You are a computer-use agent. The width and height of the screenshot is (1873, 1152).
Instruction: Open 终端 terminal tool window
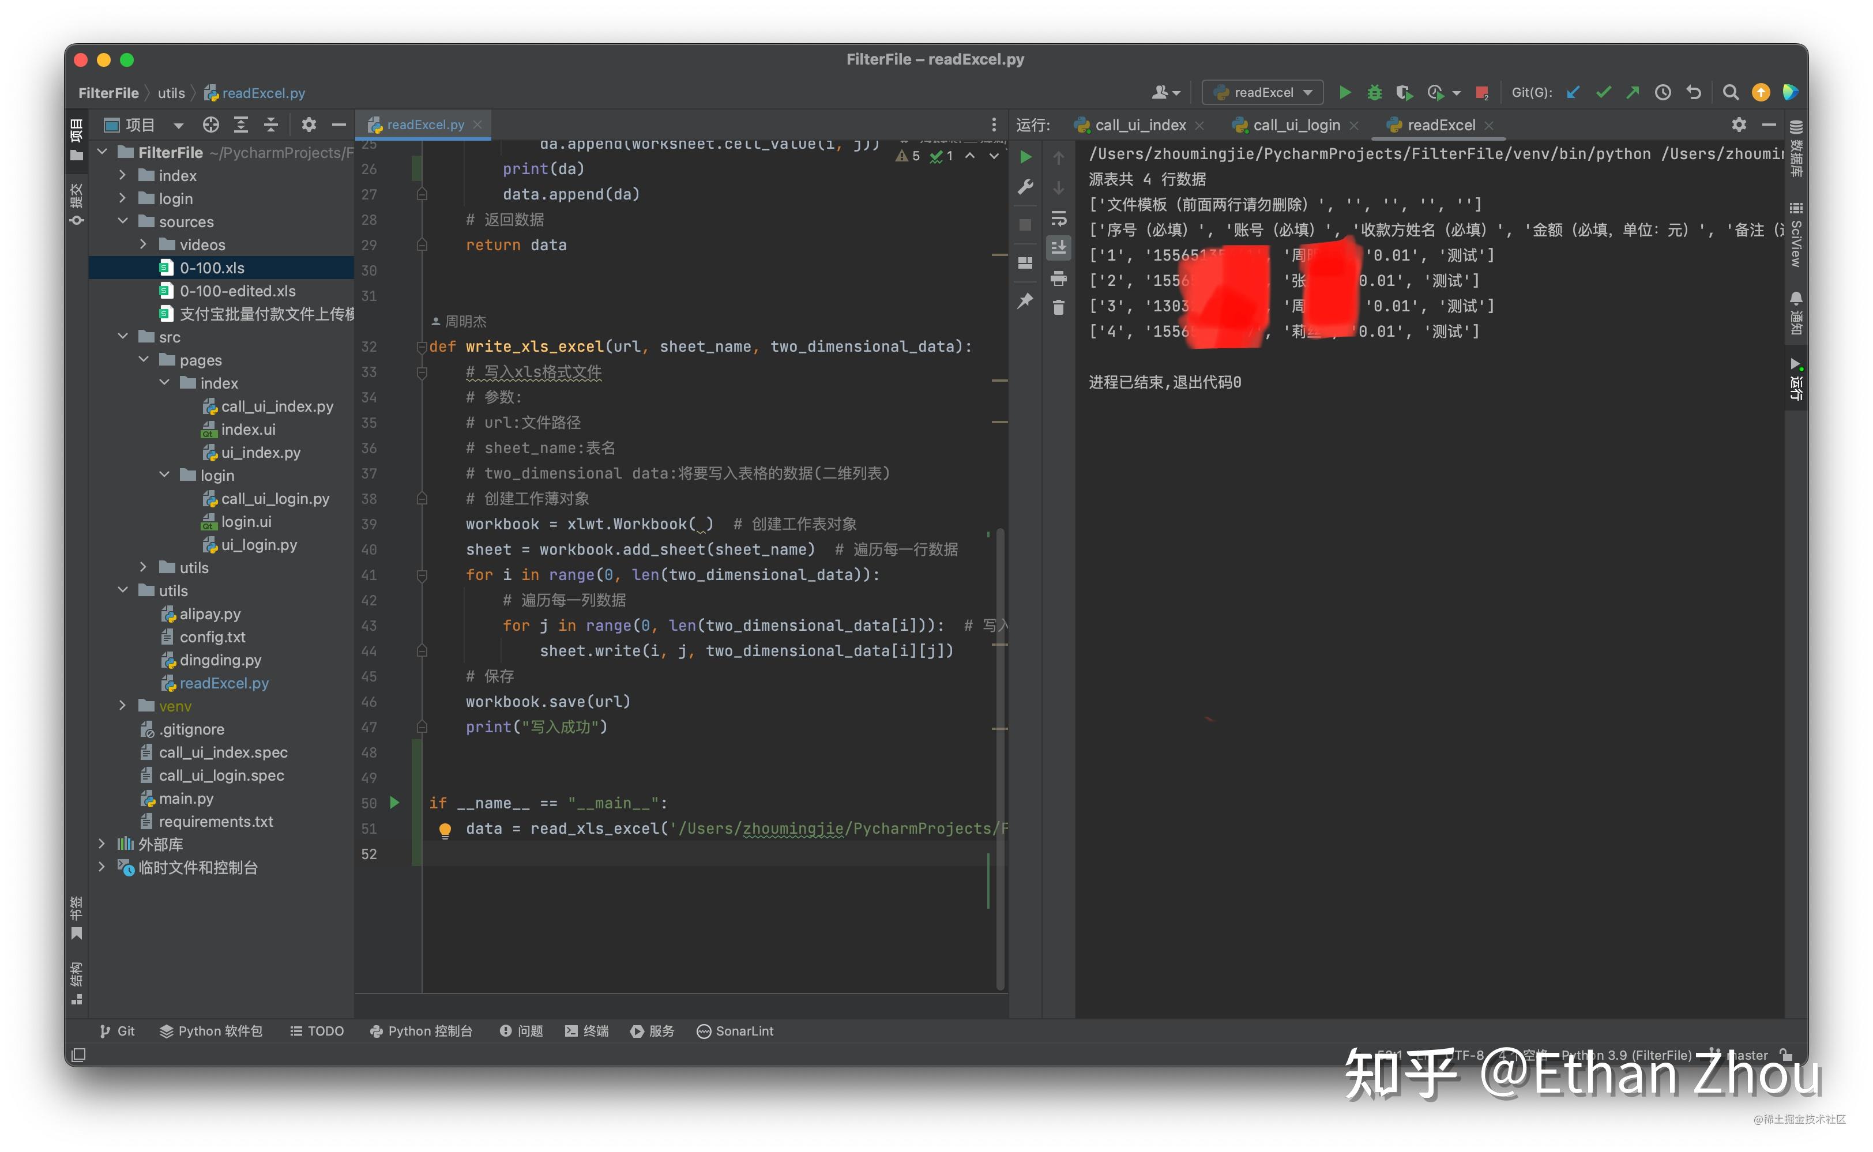click(586, 1031)
